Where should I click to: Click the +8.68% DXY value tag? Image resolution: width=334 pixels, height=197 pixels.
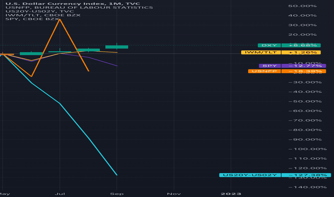pyautogui.click(x=301, y=45)
